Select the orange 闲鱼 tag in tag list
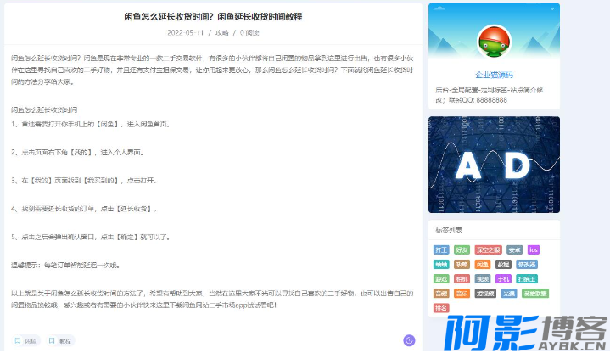Image resolution: width=610 pixels, height=353 pixels. click(483, 264)
